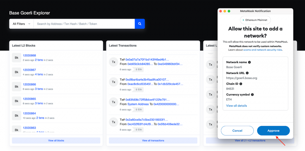Open recipient address 0x420000000000

point(166,104)
